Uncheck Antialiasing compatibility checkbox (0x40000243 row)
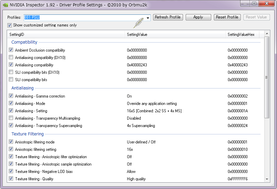Screen dimensions: 277x189 (11, 65)
